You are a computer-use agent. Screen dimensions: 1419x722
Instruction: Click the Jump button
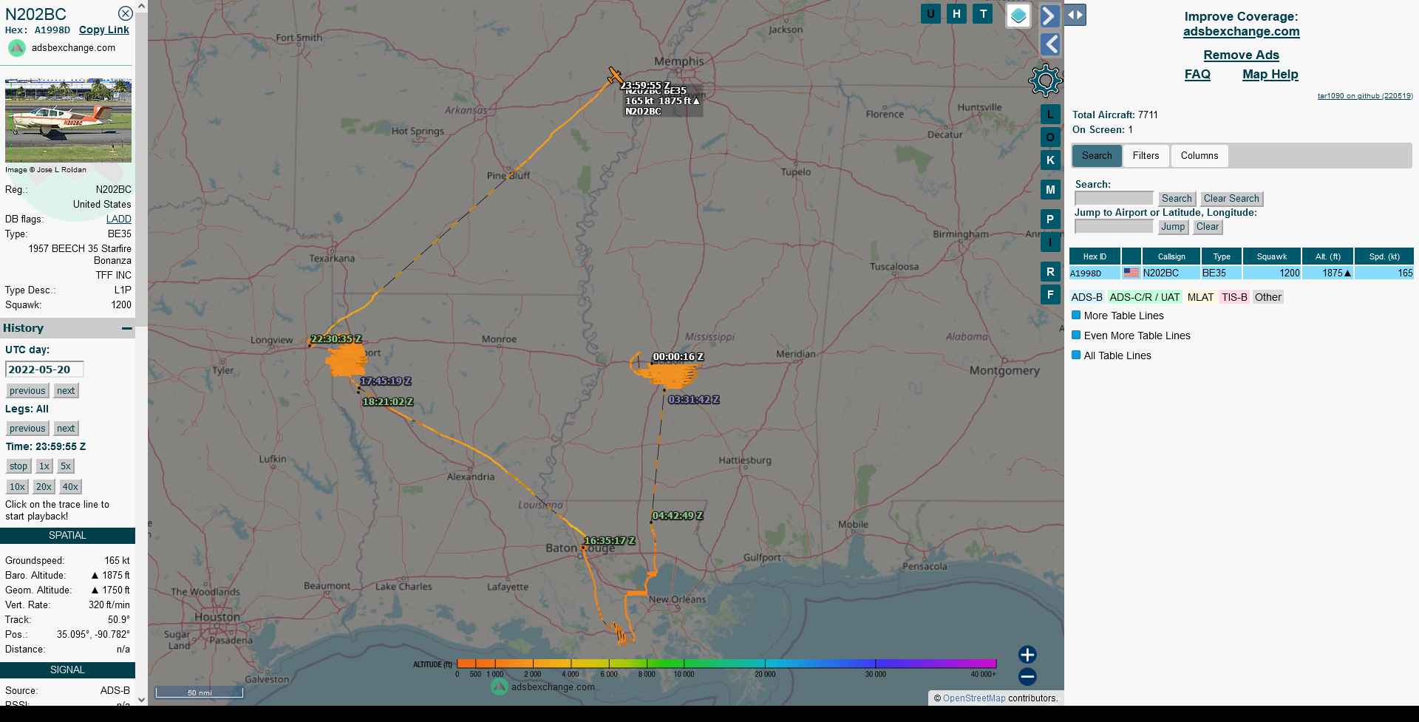click(1173, 227)
